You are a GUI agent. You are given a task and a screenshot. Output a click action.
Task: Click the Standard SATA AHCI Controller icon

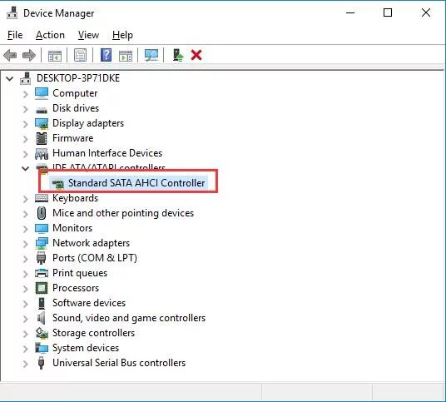point(57,184)
